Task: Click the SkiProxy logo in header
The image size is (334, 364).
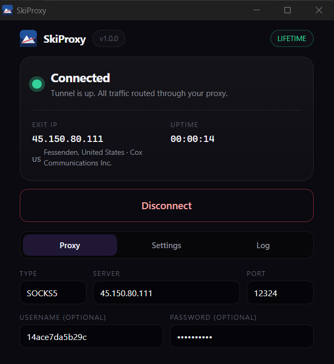Action: (28, 38)
